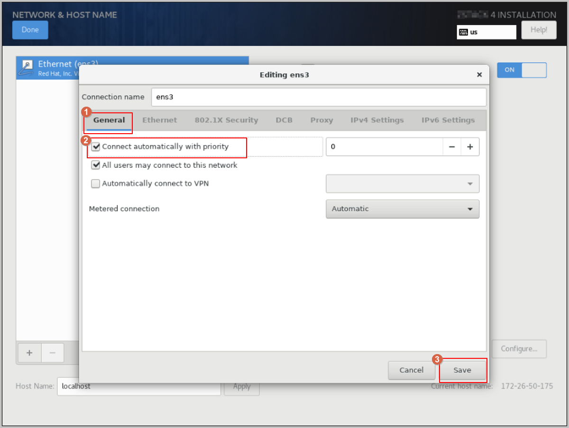Uncheck All users may connect to this network
This screenshot has width=569, height=428.
[96, 165]
